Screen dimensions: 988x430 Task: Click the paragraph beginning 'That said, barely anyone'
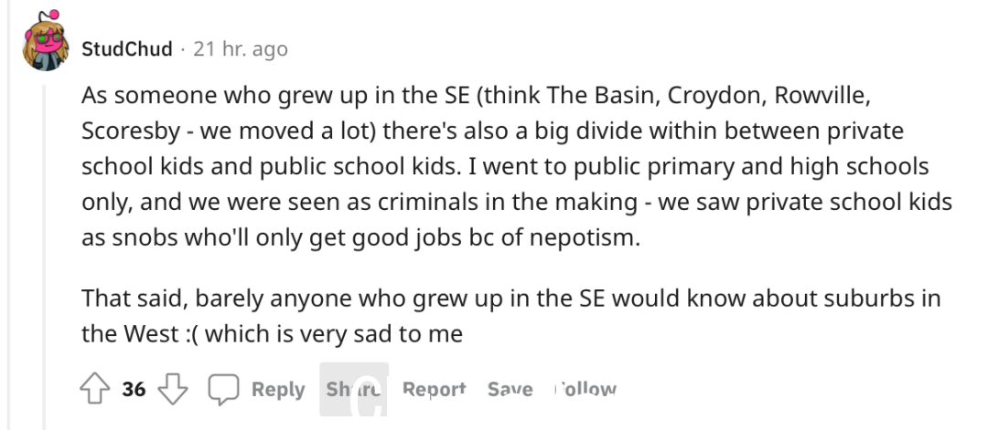tap(511, 316)
